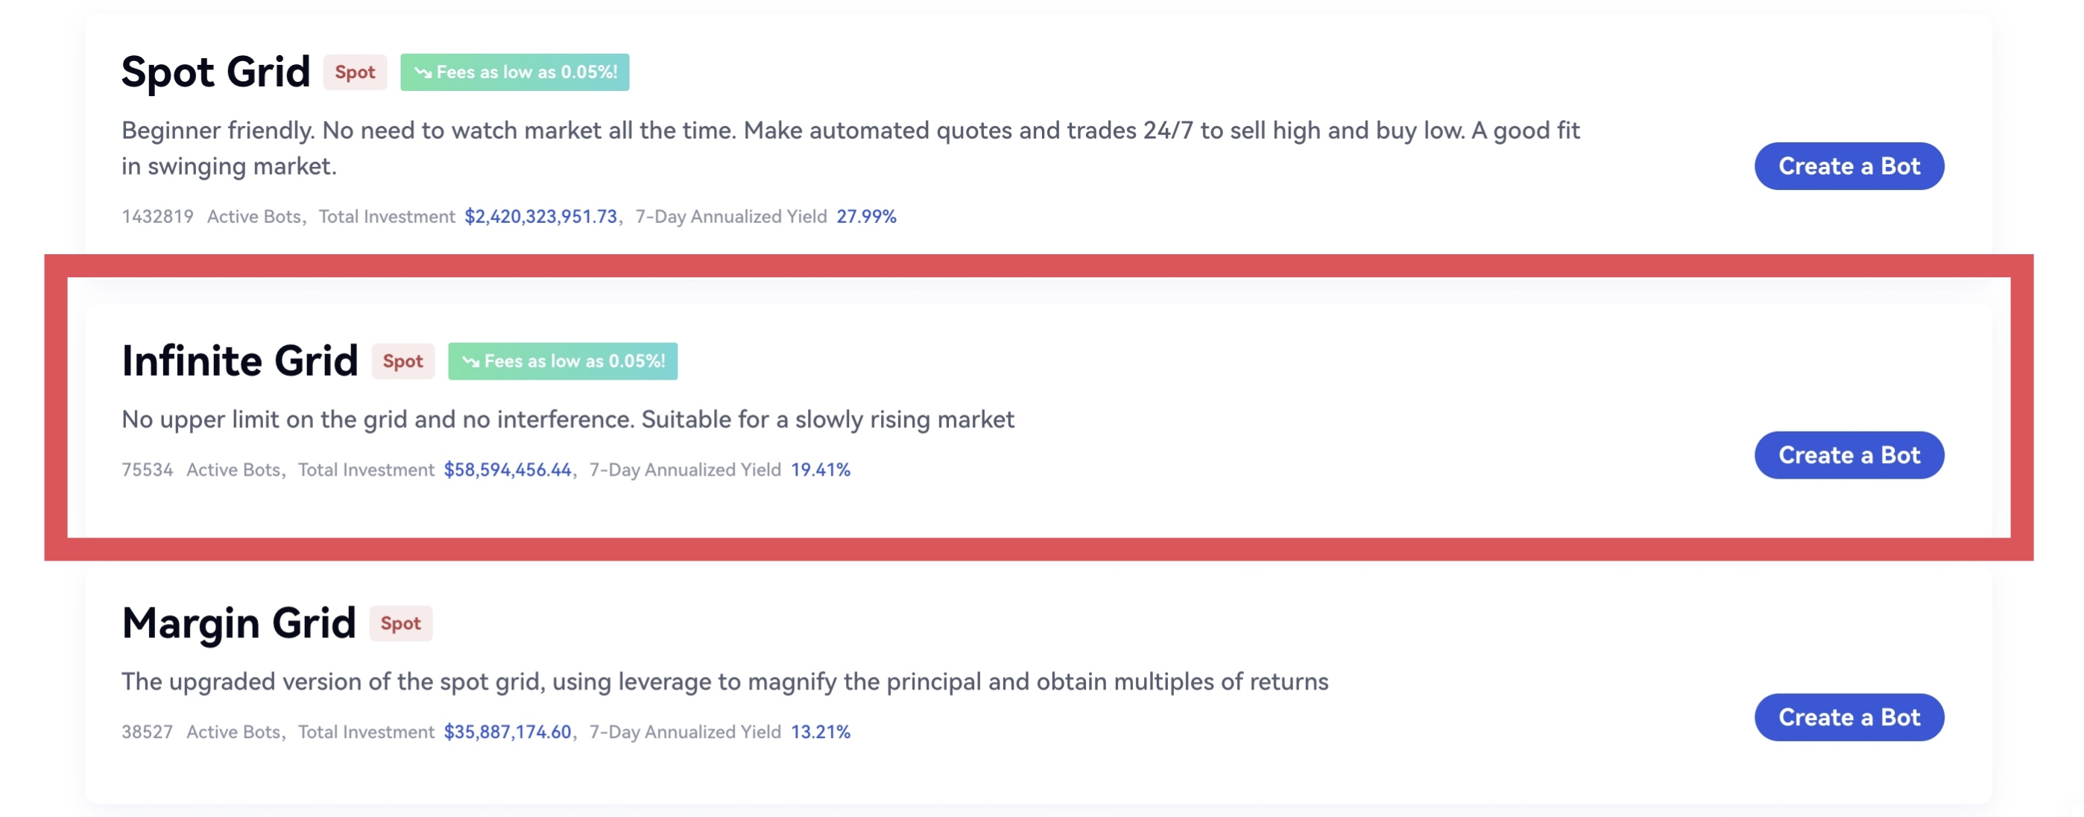Click Infinite Grid total investment $58,594,456.44

point(508,470)
